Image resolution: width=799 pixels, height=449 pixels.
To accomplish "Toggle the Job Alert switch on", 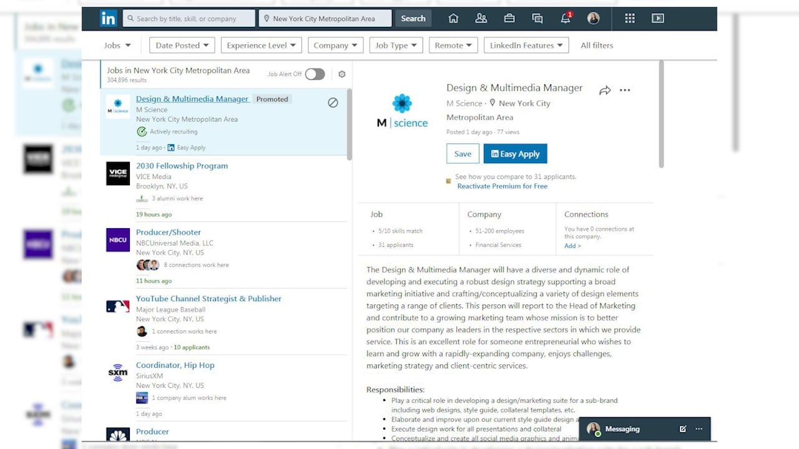I will (315, 74).
